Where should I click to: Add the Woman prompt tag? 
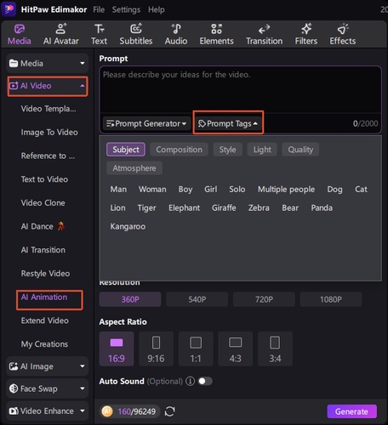click(152, 189)
